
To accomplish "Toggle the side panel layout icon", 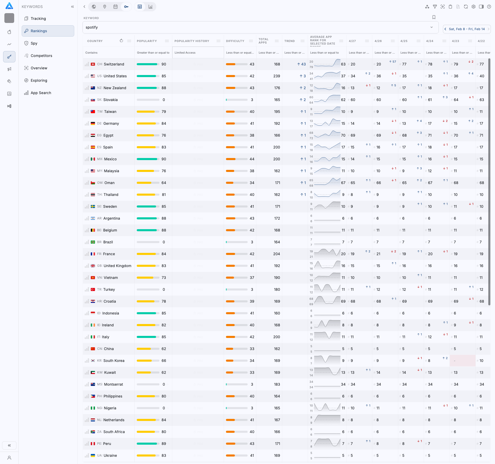I will tap(481, 7).
